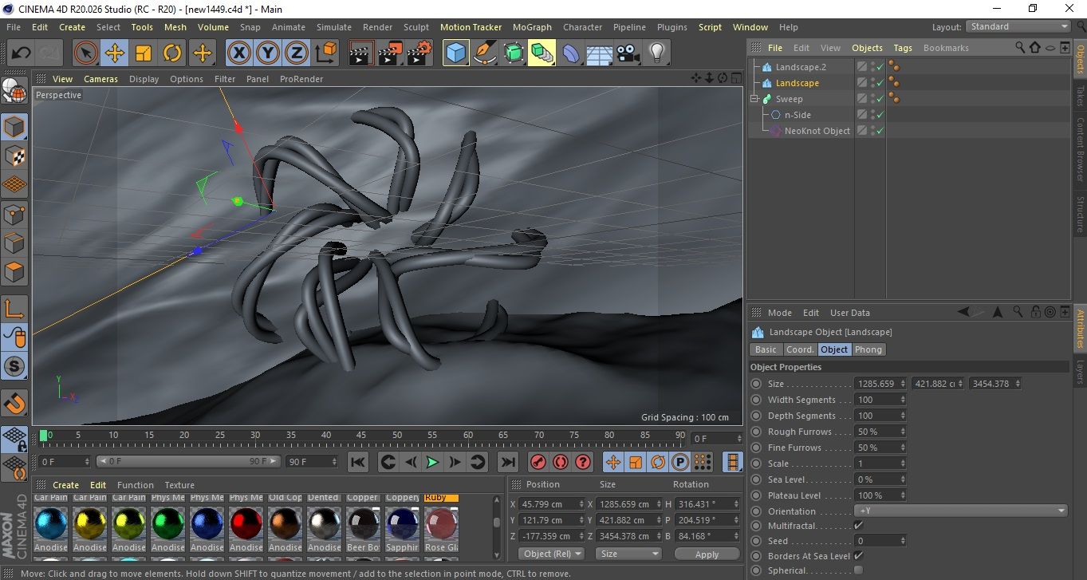Add a Cube primitive object
The height and width of the screenshot is (580, 1087).
[x=455, y=53]
